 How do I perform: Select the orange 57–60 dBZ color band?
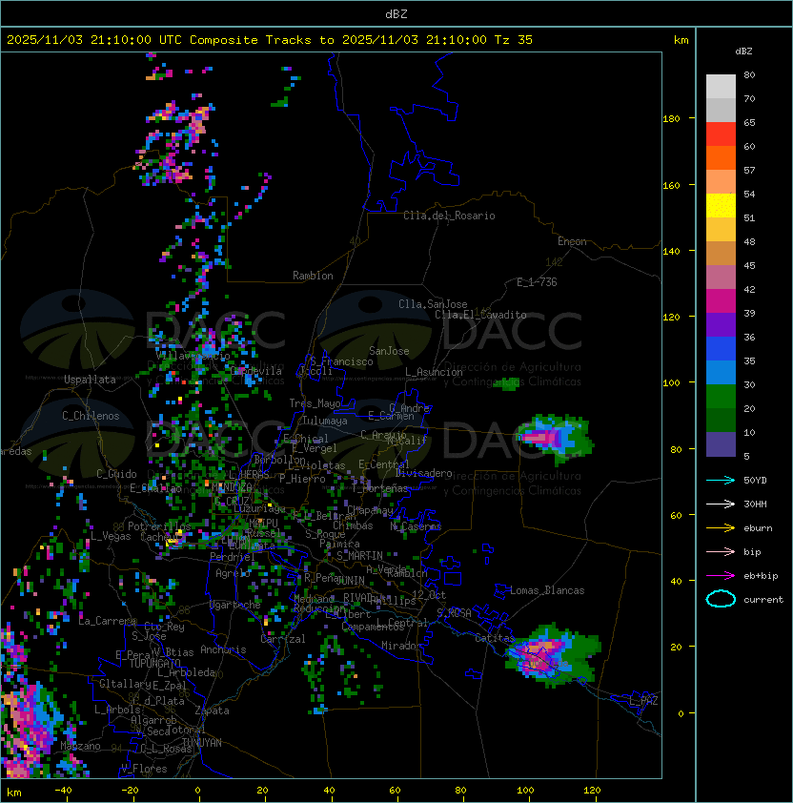[x=721, y=158]
